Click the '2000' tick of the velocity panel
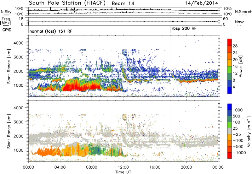 pyautogui.click(x=18, y=136)
